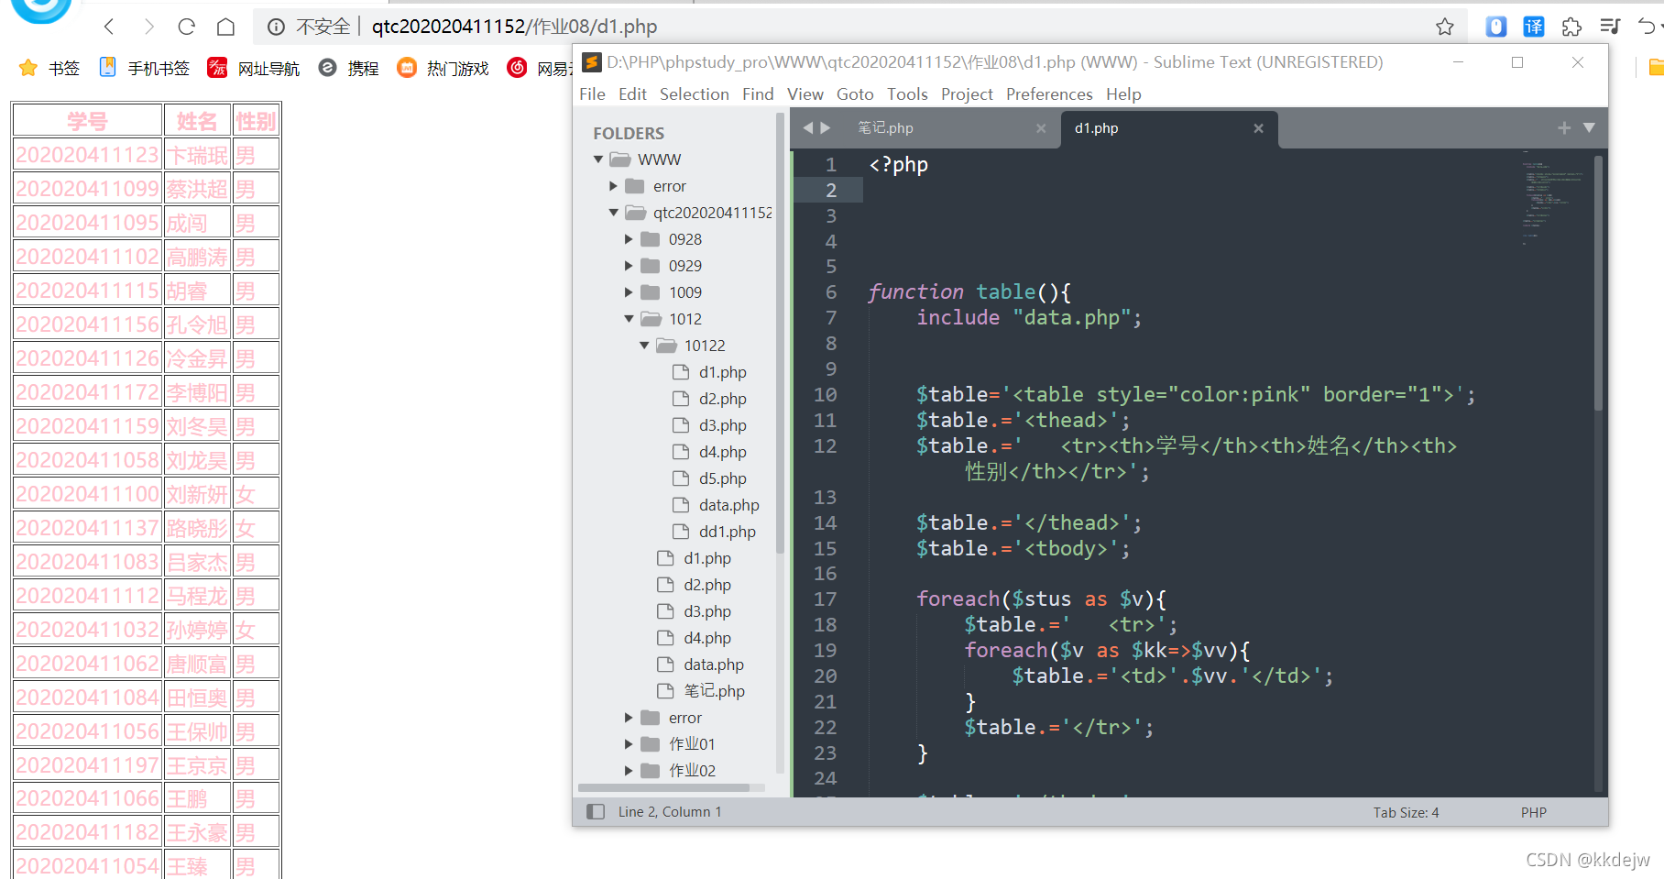This screenshot has width=1664, height=879.
Task: Open tab list dropdown arrow
Action: 1589,127
